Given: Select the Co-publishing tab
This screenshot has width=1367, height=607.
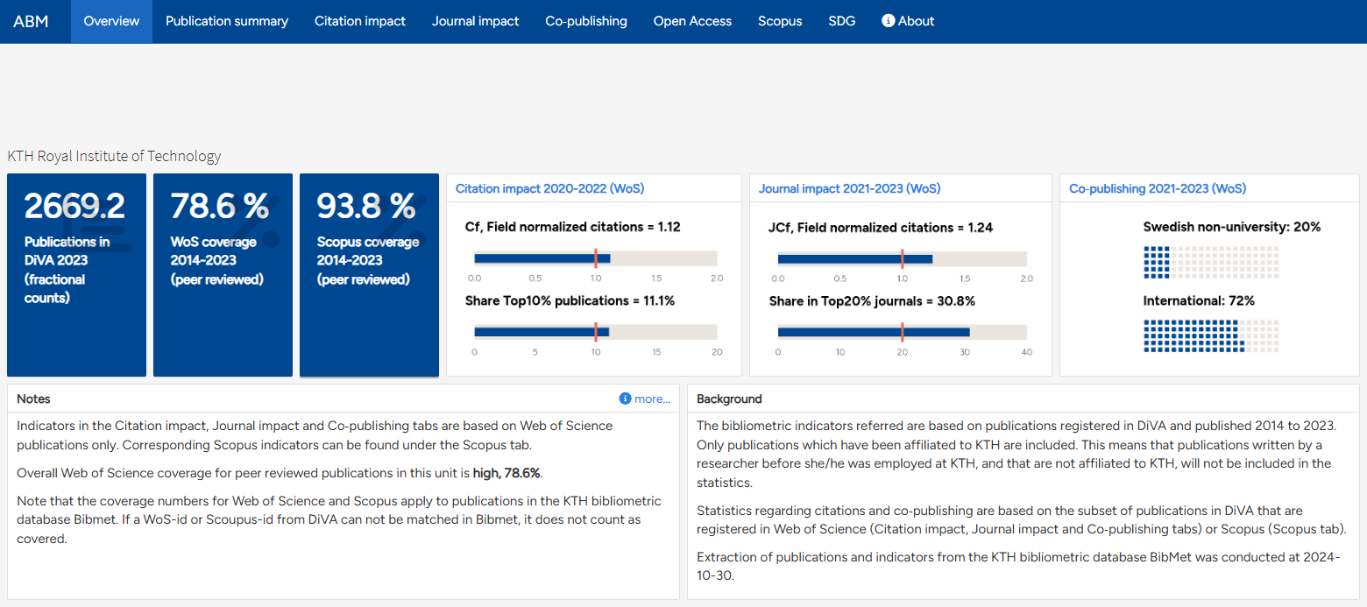Looking at the screenshot, I should point(585,21).
